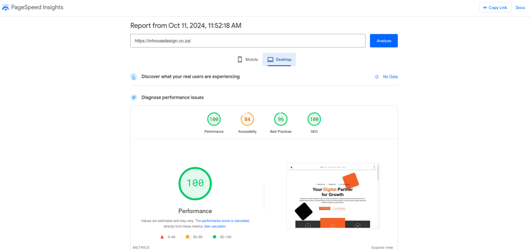Viewport: 531px width, 251px height.
Task: Click the website screenshot thumbnail
Action: tap(332, 196)
